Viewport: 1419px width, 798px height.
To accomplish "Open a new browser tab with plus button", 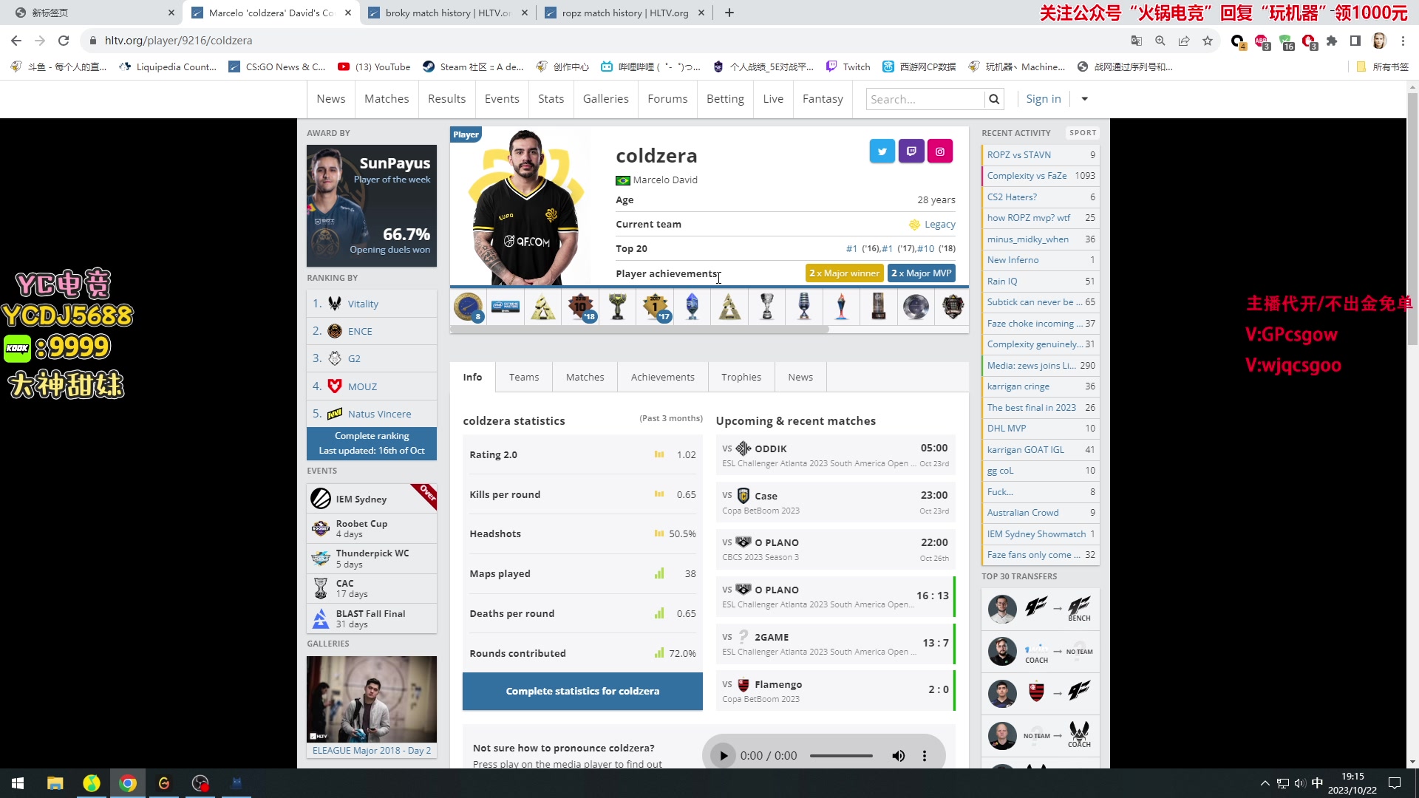I will click(729, 13).
